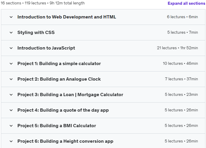Open Project 4: Building a quote of the day app
Screen dimensions: 206x148
click(x=63, y=110)
